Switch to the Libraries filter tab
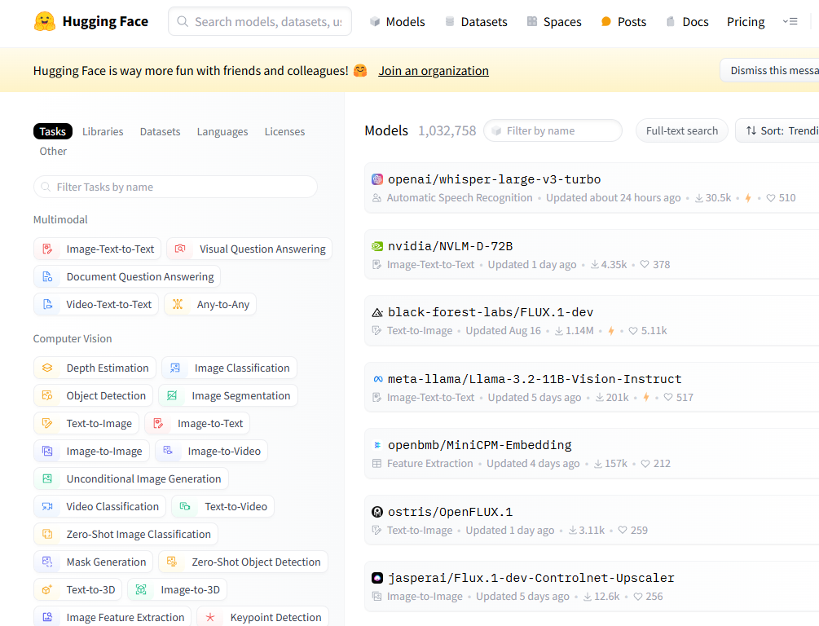Screen dimensions: 819x626 (103, 132)
